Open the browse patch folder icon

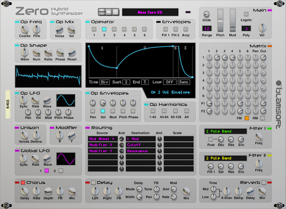(x=109, y=12)
